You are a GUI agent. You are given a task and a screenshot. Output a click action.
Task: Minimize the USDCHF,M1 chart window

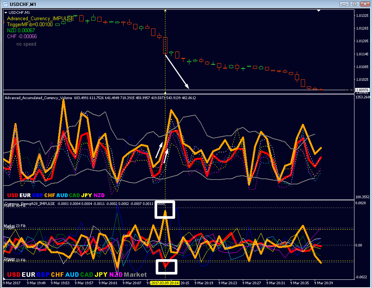[344, 4]
